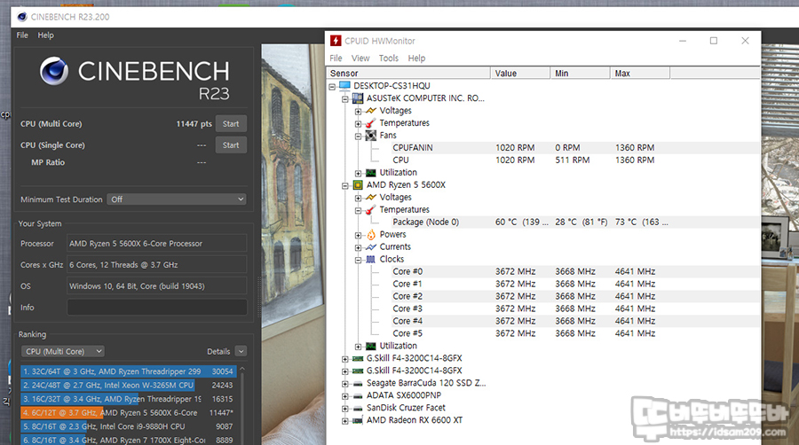Open HWMonitor Tools menu

(x=388, y=58)
